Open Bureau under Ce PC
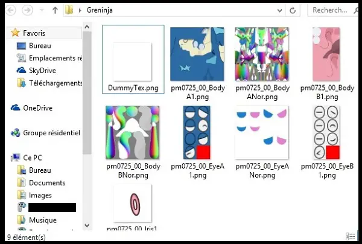Image resolution: width=362 pixels, height=244 pixels. [40, 170]
